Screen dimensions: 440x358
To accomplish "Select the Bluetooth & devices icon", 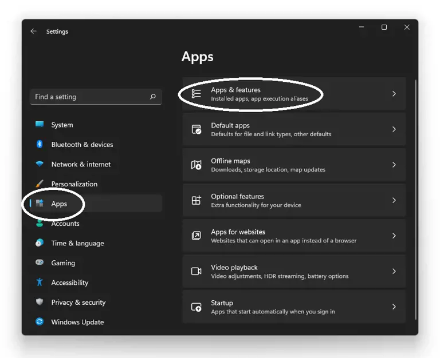I will [40, 145].
